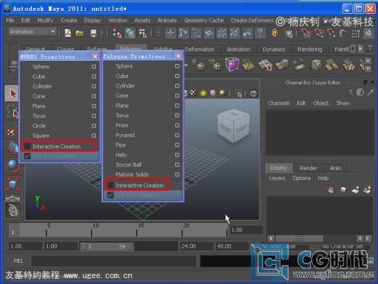This screenshot has height=284, width=378.
Task: Open Channels menu in Channel Box
Action: click(278, 103)
